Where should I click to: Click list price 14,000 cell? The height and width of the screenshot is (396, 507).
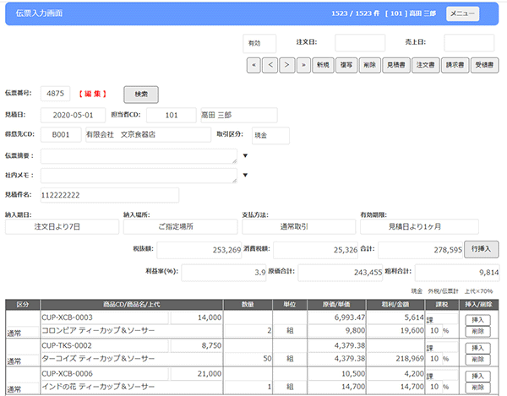coord(196,317)
